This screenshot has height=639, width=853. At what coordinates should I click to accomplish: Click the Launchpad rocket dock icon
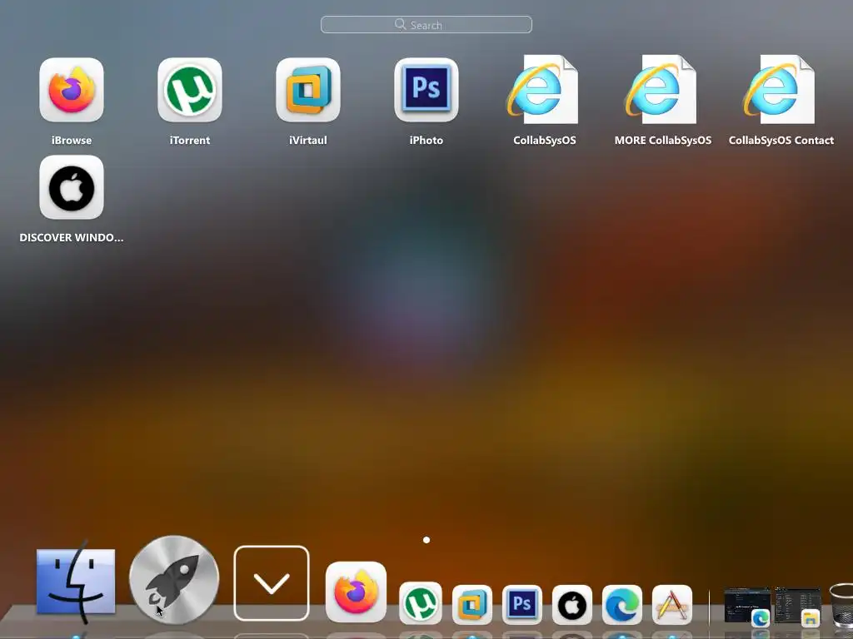(x=174, y=580)
